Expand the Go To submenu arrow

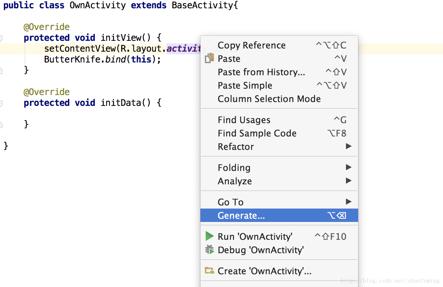tap(349, 202)
